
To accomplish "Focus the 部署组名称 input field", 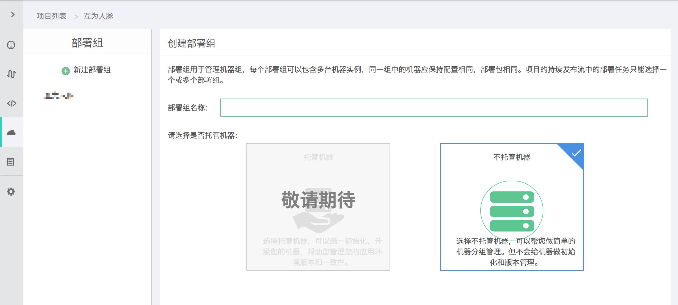I will click(x=434, y=108).
